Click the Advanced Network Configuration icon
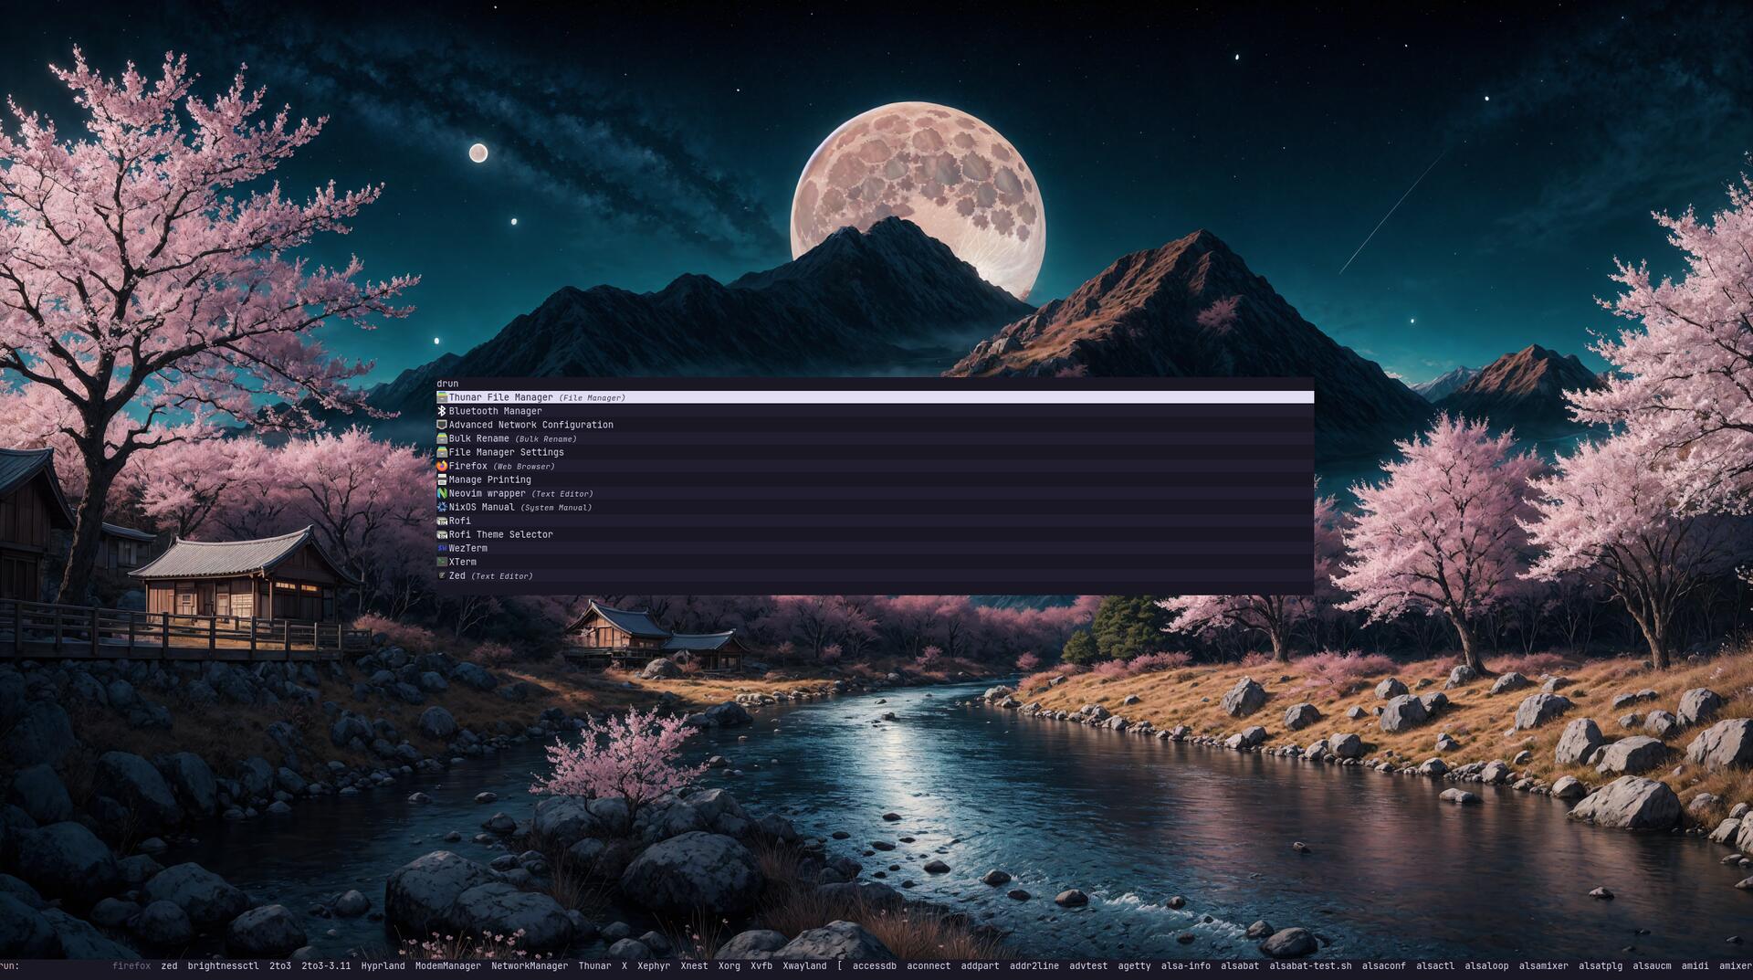Image resolution: width=1753 pixels, height=980 pixels. 442,425
